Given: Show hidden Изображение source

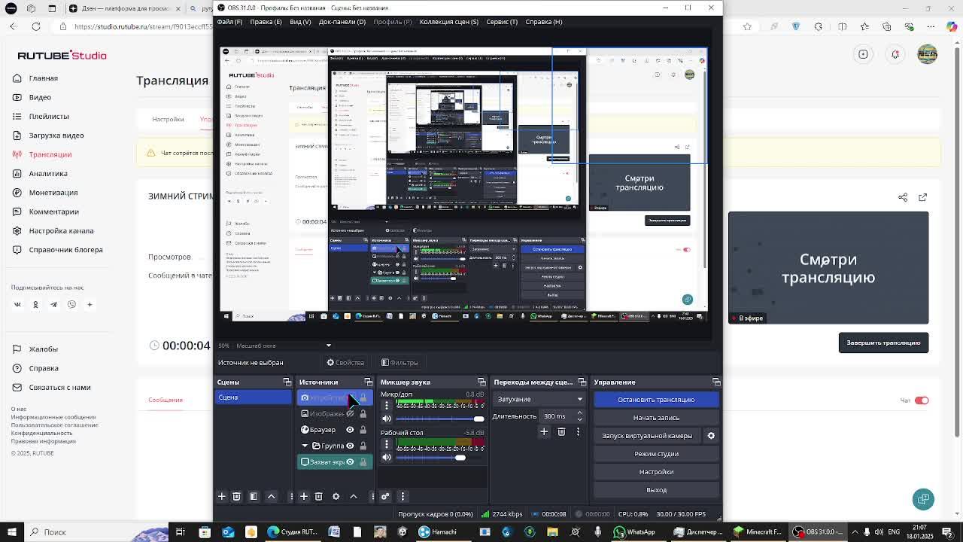Looking at the screenshot, I should [350, 413].
